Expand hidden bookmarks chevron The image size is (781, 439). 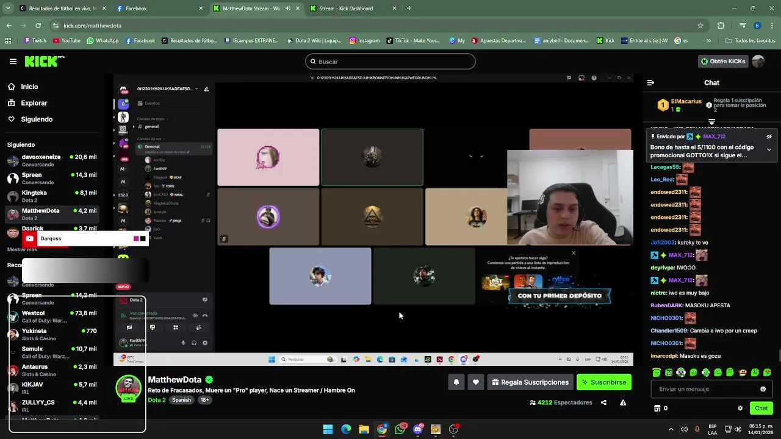[708, 41]
